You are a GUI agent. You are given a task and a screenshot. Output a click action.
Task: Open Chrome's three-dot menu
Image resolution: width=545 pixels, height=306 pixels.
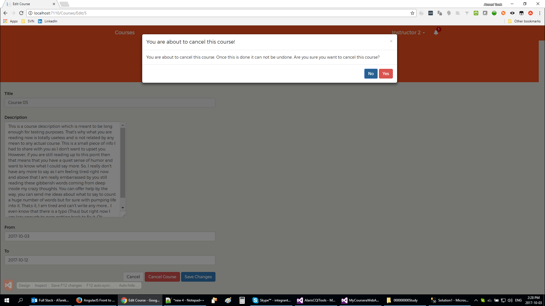pyautogui.click(x=540, y=13)
